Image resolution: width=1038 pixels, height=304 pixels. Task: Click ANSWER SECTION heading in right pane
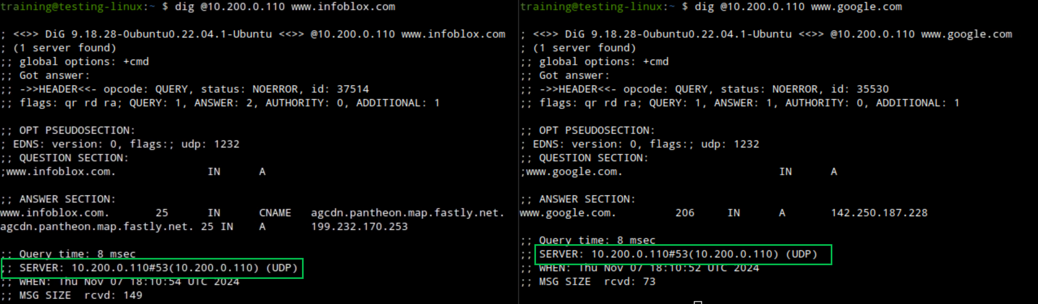(587, 199)
